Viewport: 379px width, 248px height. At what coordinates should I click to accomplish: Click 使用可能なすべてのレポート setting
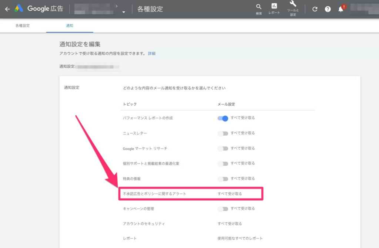pos(240,238)
